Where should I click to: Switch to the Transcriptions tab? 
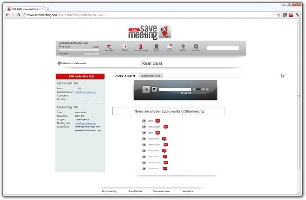click(x=151, y=75)
